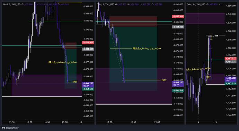The width and height of the screenshot is (239, 131).
Task: Click the 13:30 time axis label
Action: 12,122
